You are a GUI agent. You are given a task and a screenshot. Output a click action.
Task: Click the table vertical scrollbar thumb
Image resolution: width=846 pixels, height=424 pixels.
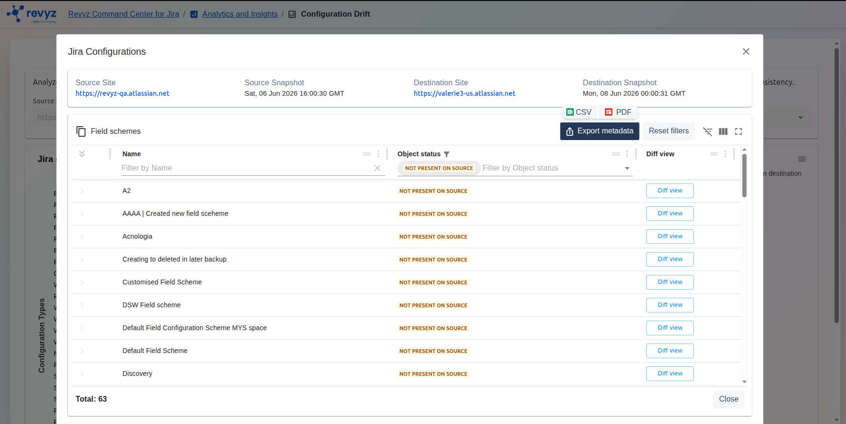pos(744,175)
